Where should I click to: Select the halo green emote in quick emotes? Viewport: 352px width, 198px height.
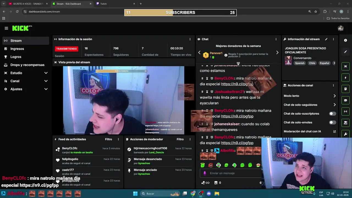(203, 165)
